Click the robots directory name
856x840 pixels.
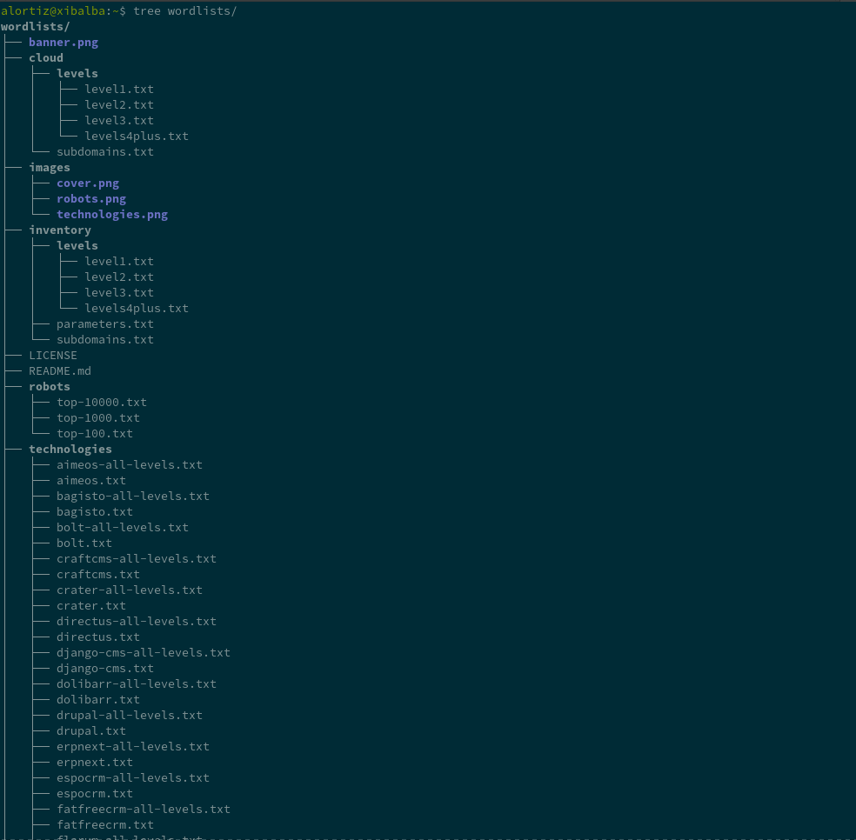49,387
